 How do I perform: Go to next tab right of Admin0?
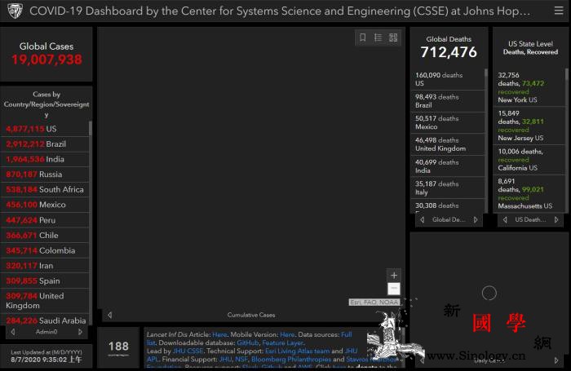coord(81,332)
